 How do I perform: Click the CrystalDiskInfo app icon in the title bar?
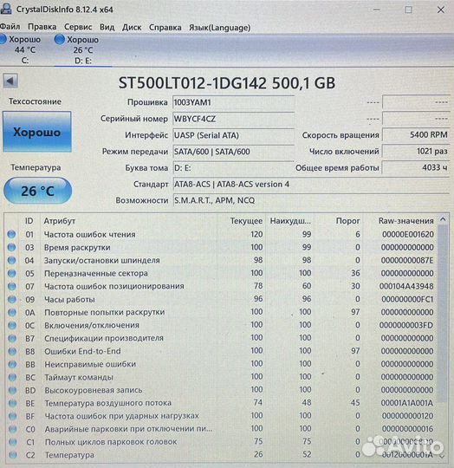click(6, 9)
